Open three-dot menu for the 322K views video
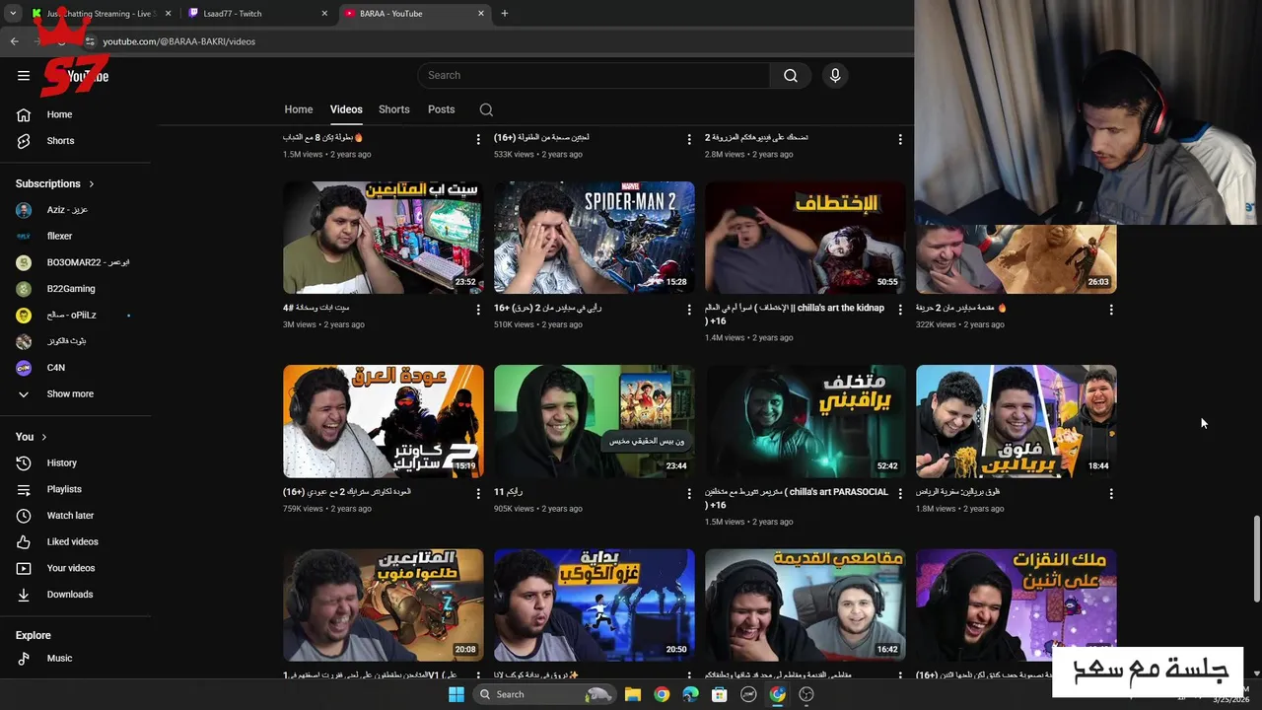This screenshot has width=1262, height=710. click(x=1111, y=310)
